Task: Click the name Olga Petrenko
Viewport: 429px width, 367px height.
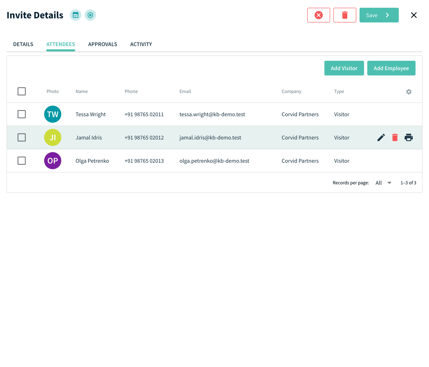Action: click(92, 161)
